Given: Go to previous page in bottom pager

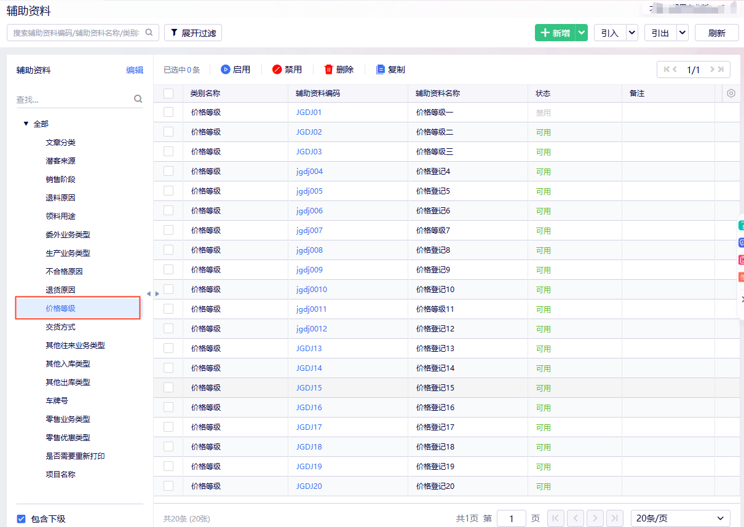Looking at the screenshot, I should coord(576,518).
